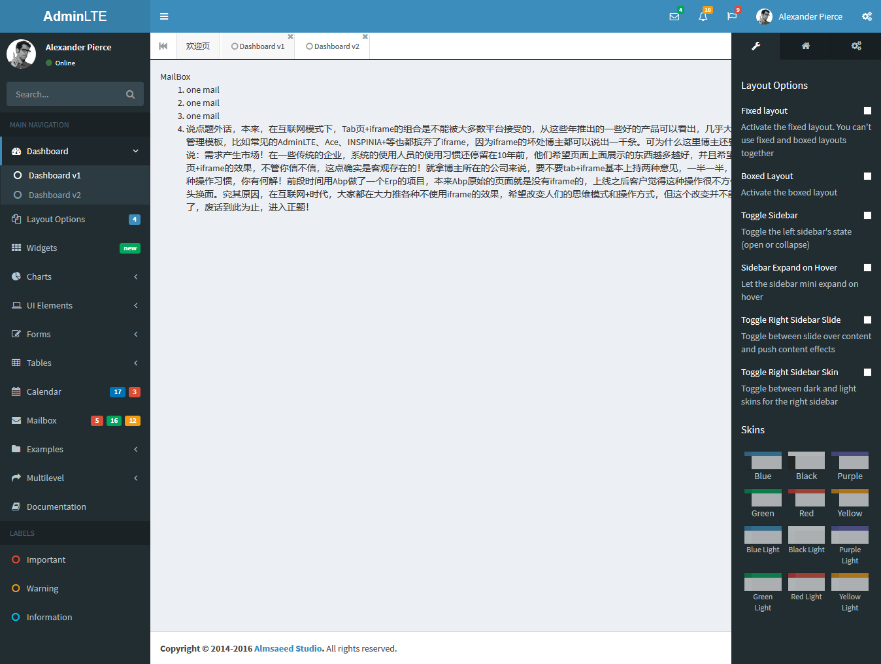Open the notifications bell icon
Viewport: 881px width, 664px height.
pos(703,16)
